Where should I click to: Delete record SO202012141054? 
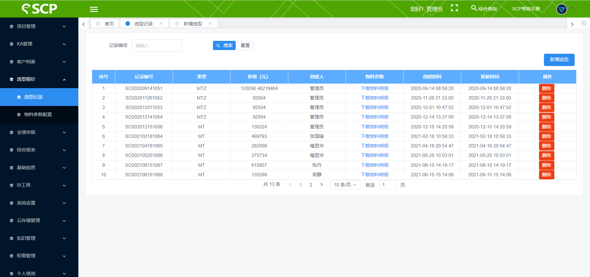546,117
